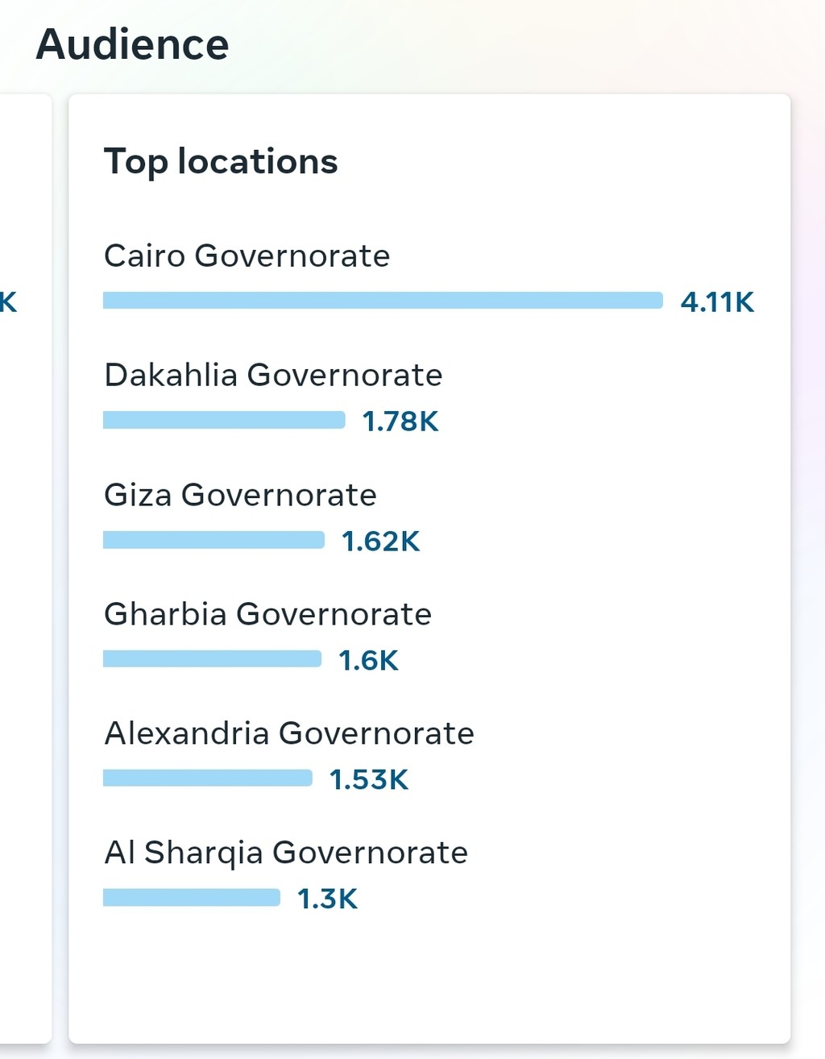This screenshot has height=1059, width=825.
Task: Open the Alexandria Governorate location label
Action: (288, 733)
